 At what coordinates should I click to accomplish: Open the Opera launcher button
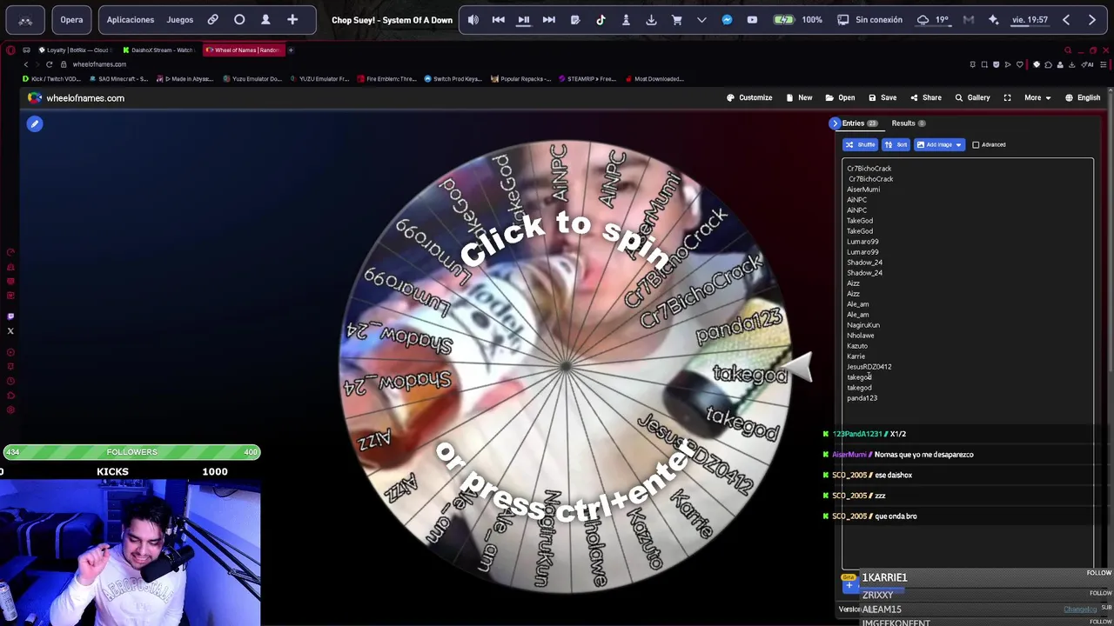(71, 20)
